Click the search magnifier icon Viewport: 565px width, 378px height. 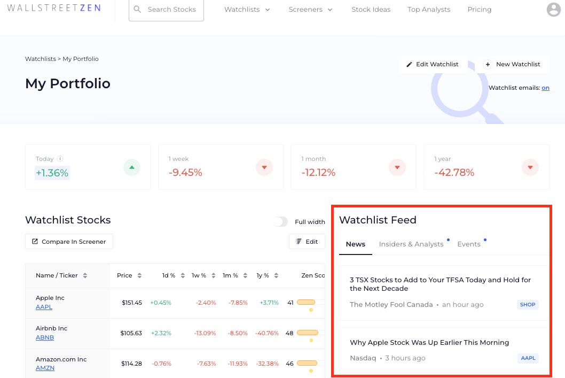[x=137, y=9]
